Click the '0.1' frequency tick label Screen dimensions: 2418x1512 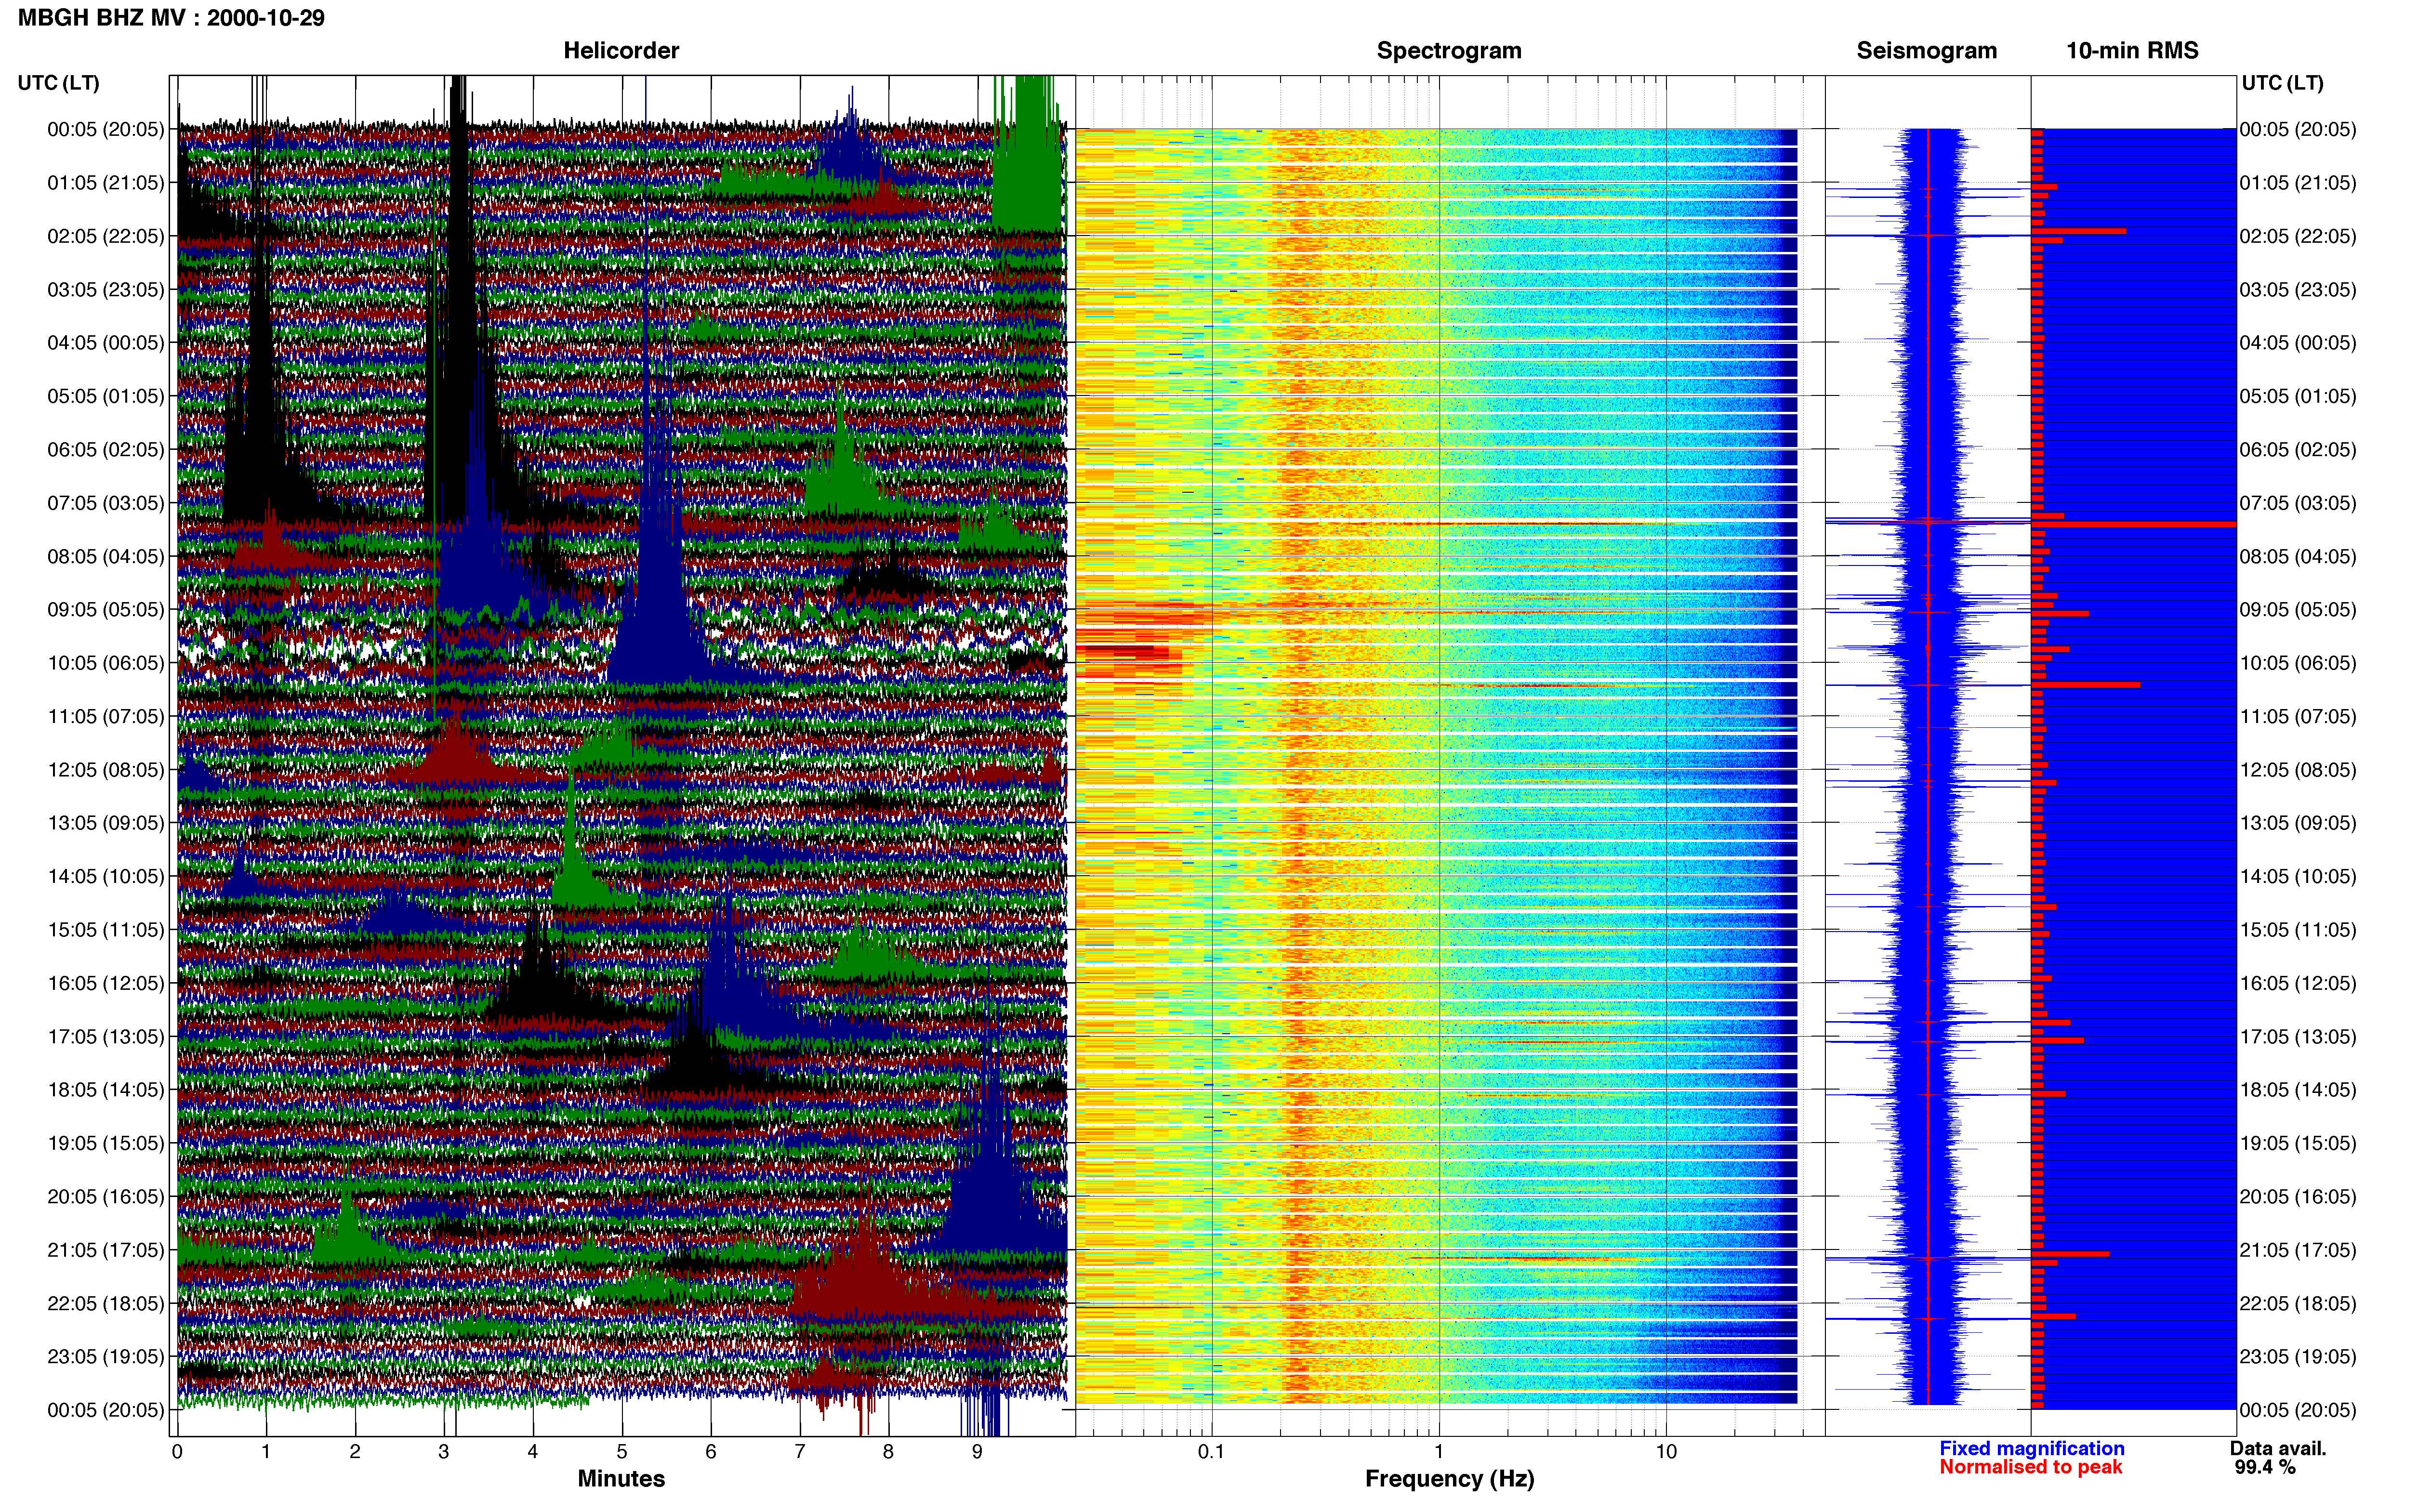click(x=1211, y=1451)
